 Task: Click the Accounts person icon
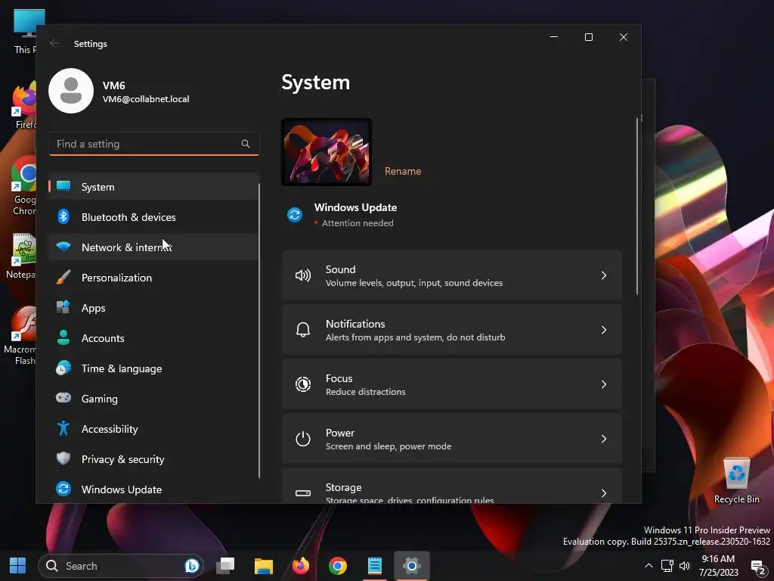63,337
